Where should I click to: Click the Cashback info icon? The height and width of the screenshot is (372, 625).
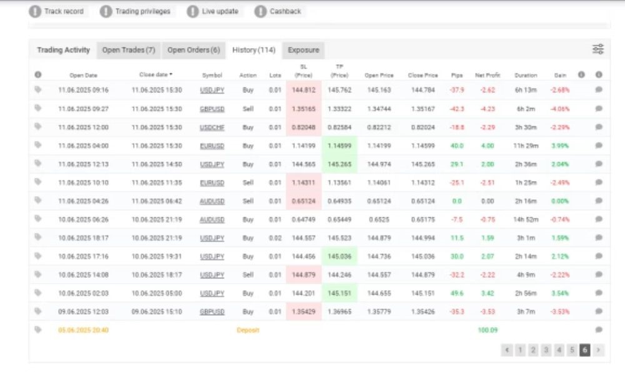(x=261, y=11)
